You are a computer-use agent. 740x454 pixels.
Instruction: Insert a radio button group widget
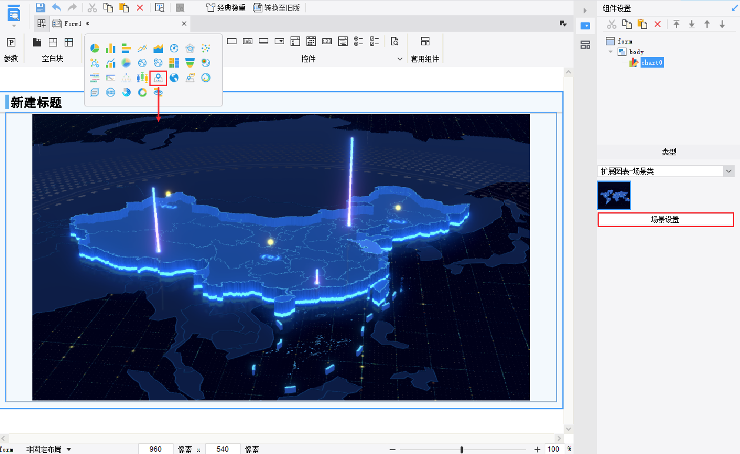pyautogui.click(x=358, y=41)
